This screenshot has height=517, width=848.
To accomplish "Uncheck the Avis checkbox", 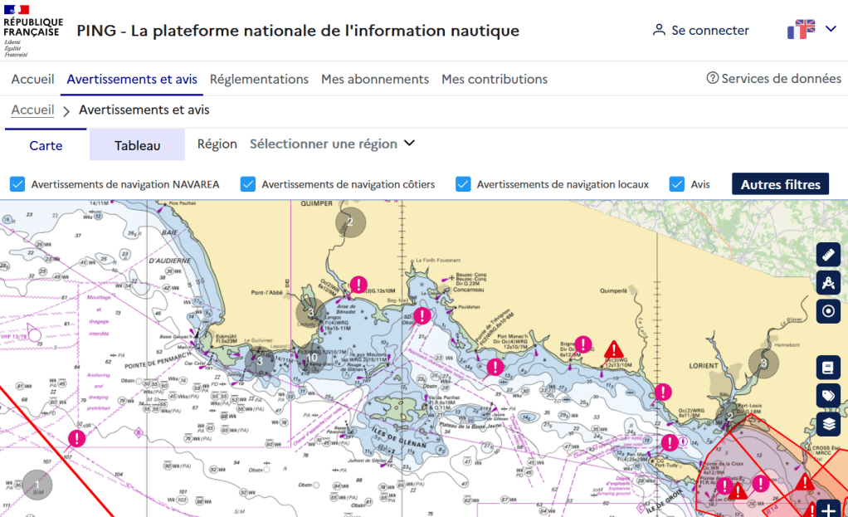I will click(x=677, y=184).
